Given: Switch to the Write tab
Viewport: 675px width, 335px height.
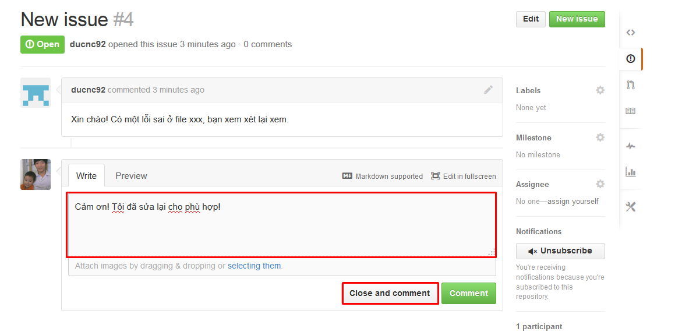Looking at the screenshot, I should coord(87,175).
